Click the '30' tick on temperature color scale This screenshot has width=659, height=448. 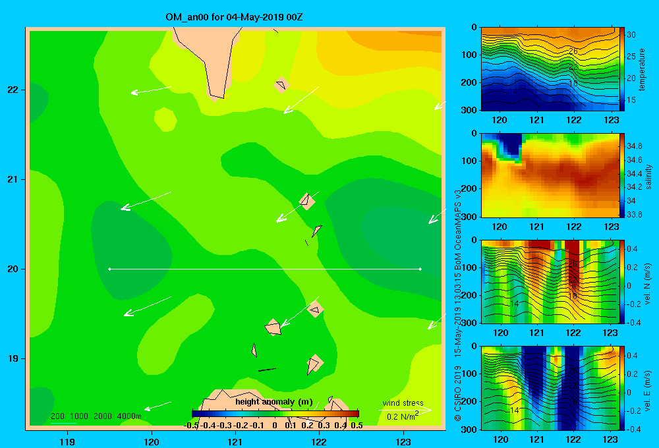tap(631, 35)
